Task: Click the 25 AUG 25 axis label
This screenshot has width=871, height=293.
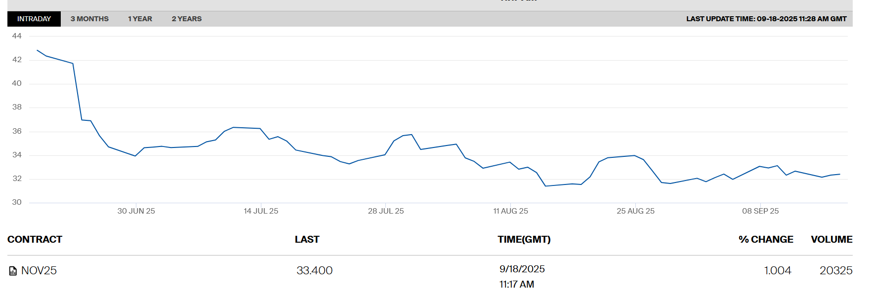Action: point(635,211)
